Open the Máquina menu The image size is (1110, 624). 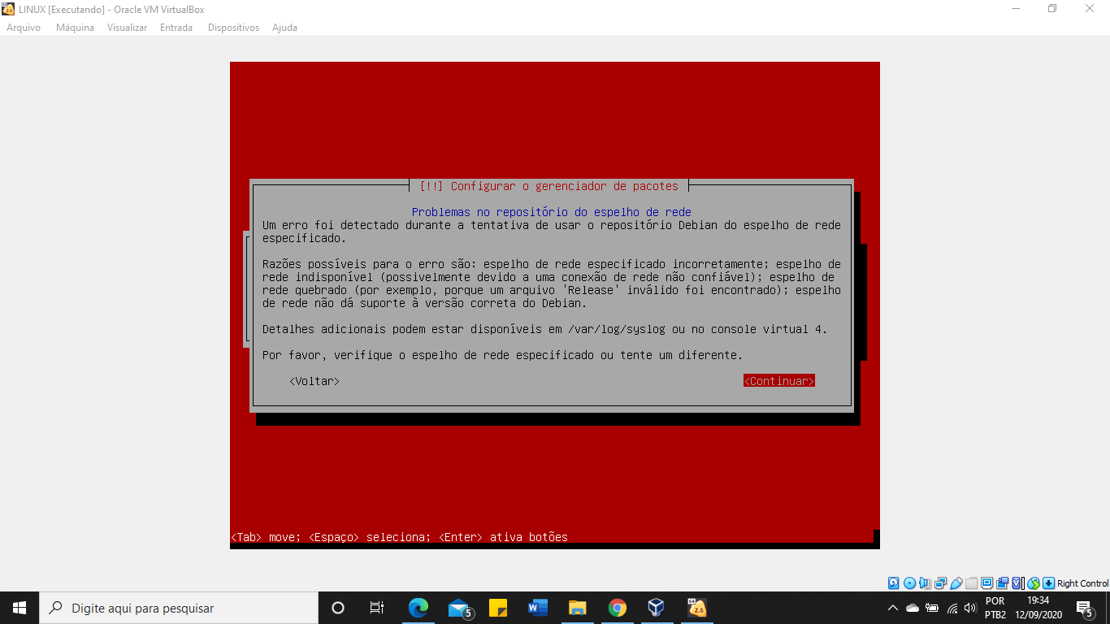tap(75, 28)
